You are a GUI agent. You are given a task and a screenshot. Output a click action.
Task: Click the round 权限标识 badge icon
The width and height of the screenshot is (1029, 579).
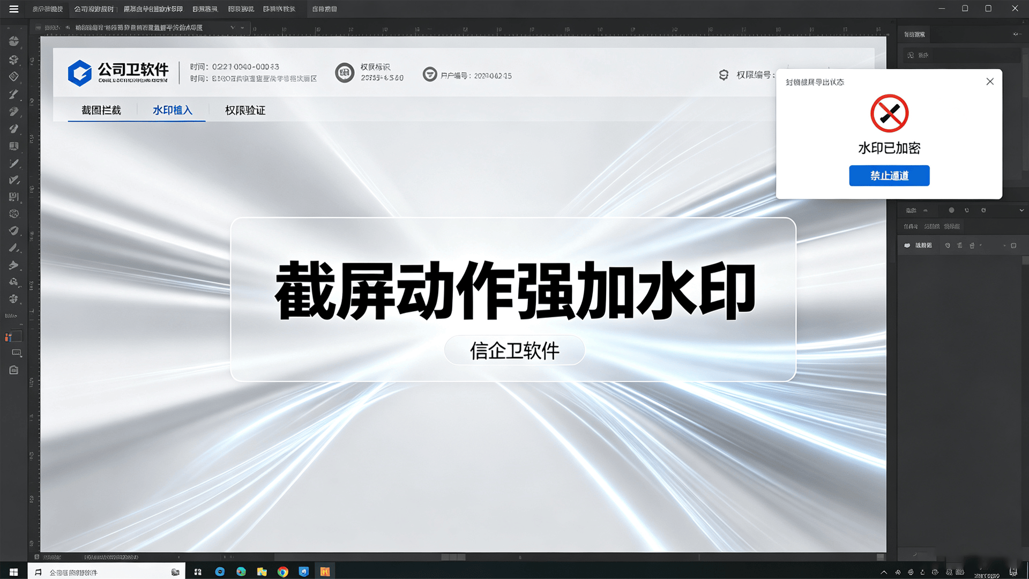(345, 72)
